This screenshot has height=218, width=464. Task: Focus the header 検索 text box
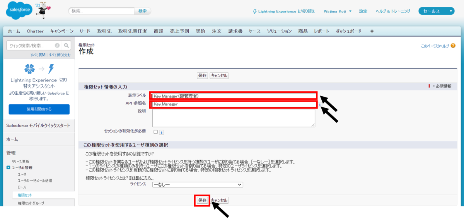(102, 11)
